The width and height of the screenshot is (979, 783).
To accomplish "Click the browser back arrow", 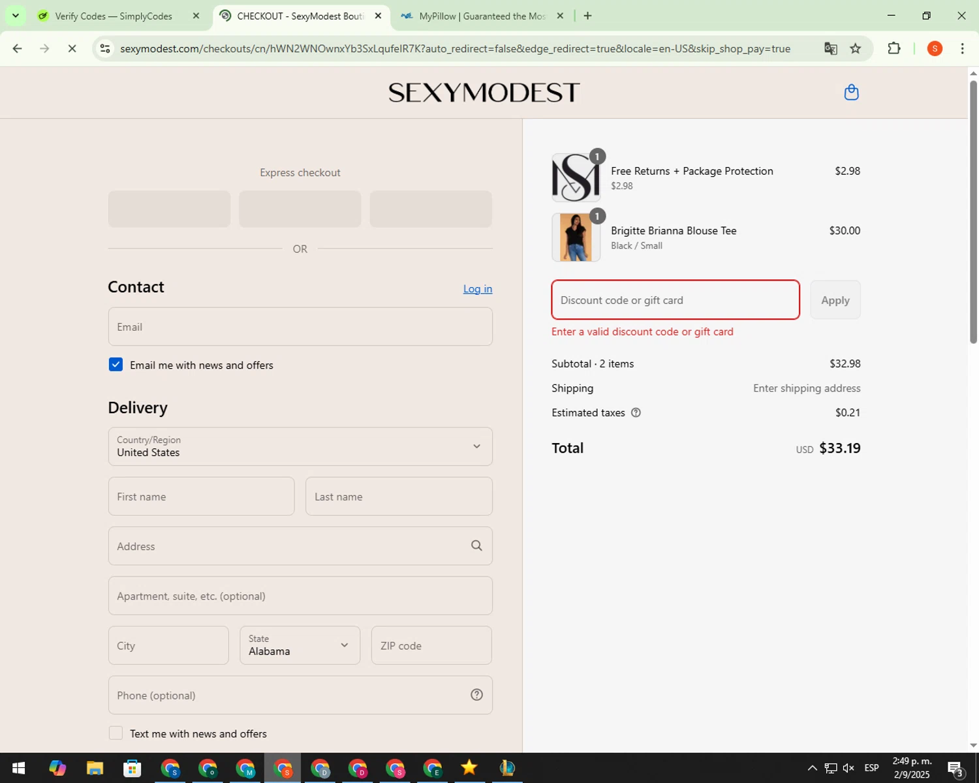I will point(18,48).
